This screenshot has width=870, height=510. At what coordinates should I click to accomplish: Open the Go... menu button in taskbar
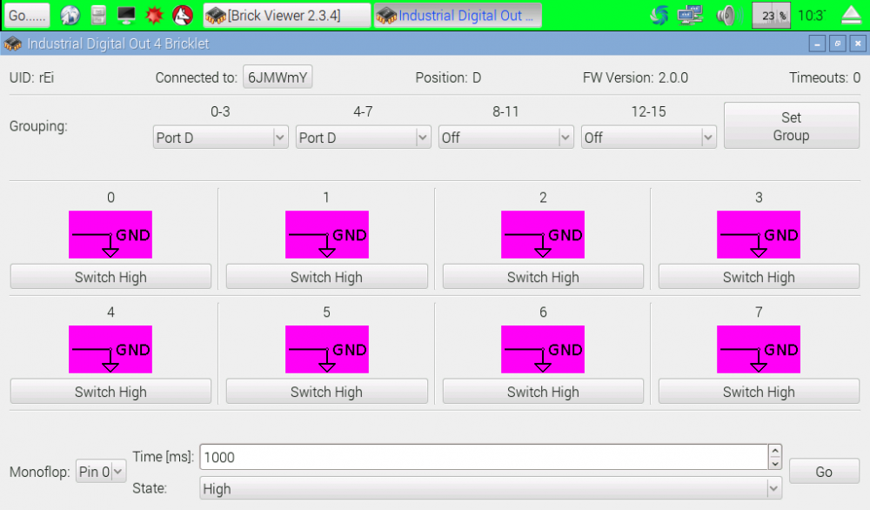(29, 16)
